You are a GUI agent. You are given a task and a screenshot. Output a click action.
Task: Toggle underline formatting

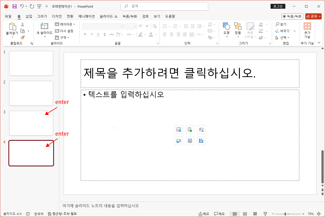click(x=98, y=34)
